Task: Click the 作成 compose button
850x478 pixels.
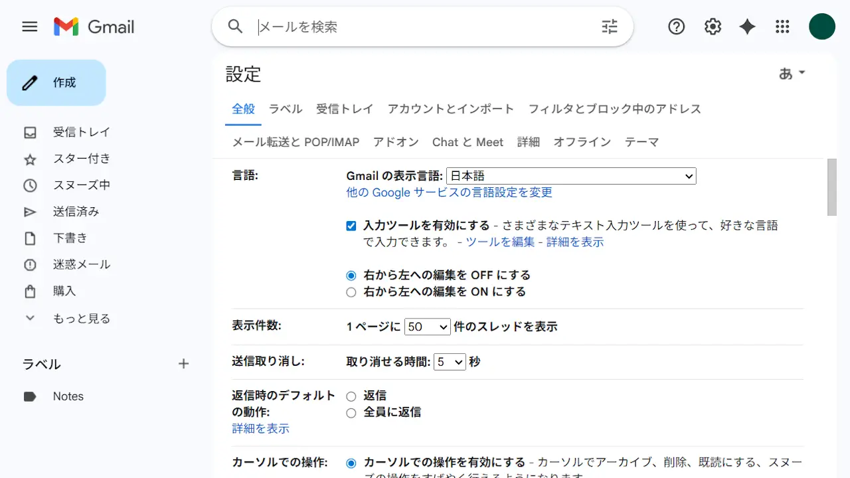Action: 56,83
